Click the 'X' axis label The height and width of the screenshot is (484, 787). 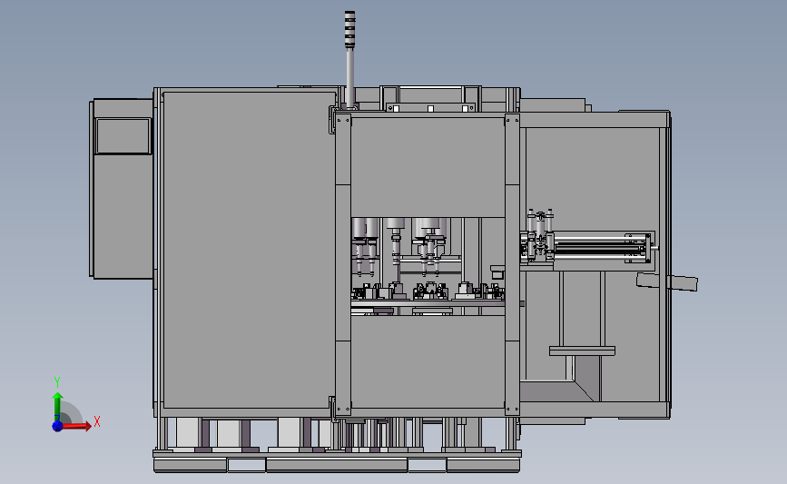(97, 421)
